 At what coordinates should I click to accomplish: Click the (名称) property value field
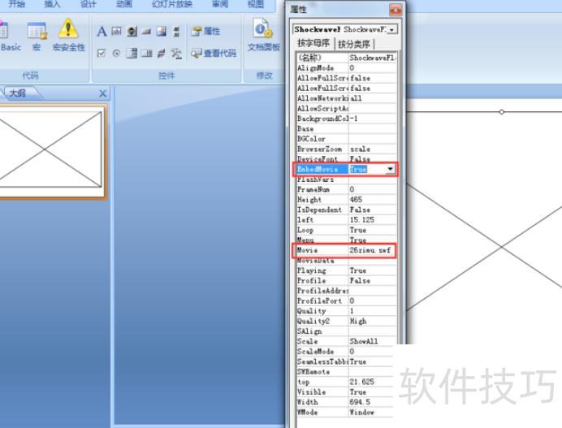[x=373, y=58]
